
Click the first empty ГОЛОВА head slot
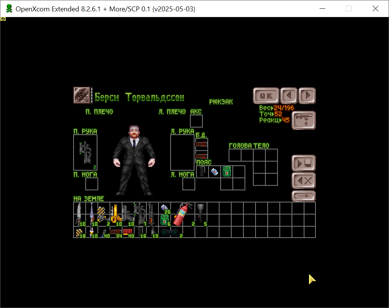[x=235, y=155]
